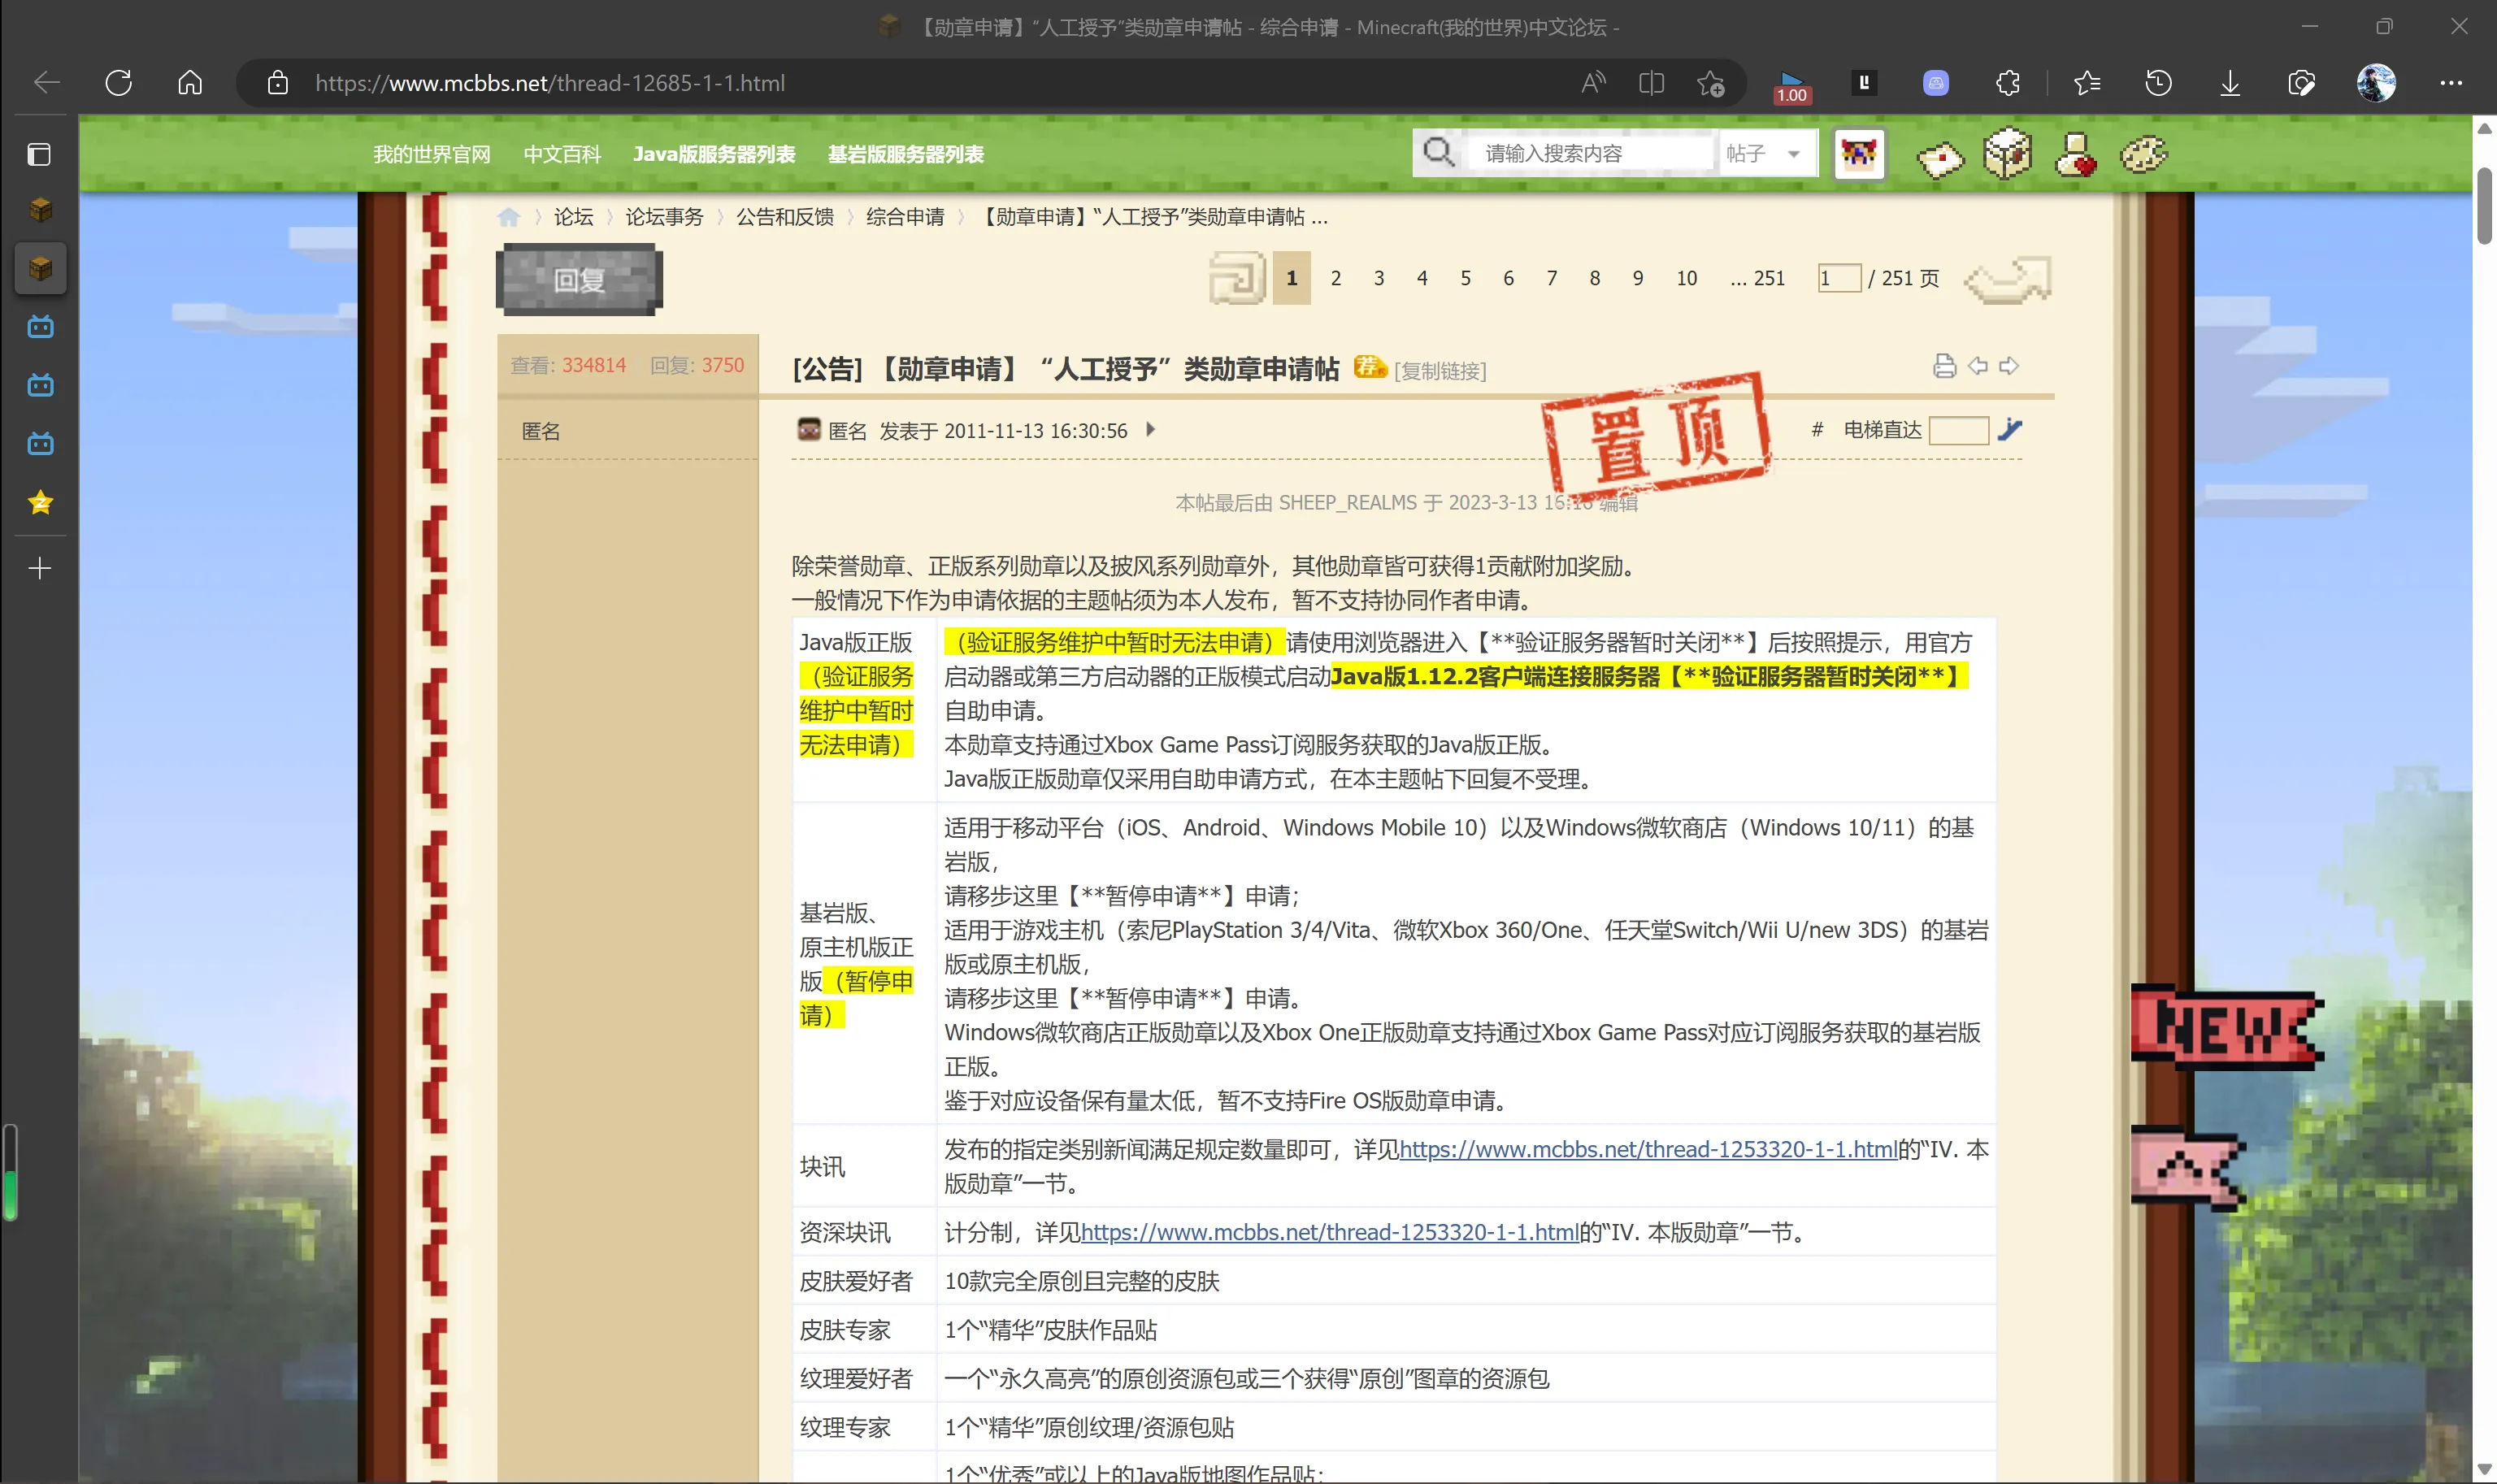Click the forum search magnifier icon
Image resolution: width=2497 pixels, height=1484 pixels.
tap(1438, 153)
